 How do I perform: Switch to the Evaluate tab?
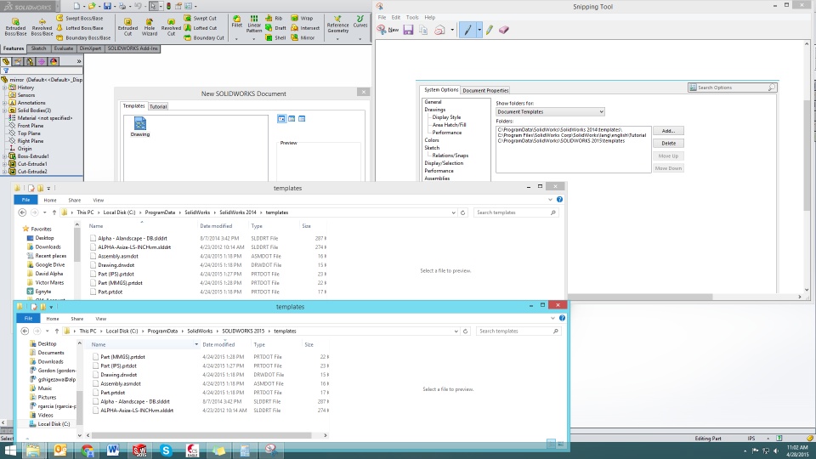click(x=64, y=48)
